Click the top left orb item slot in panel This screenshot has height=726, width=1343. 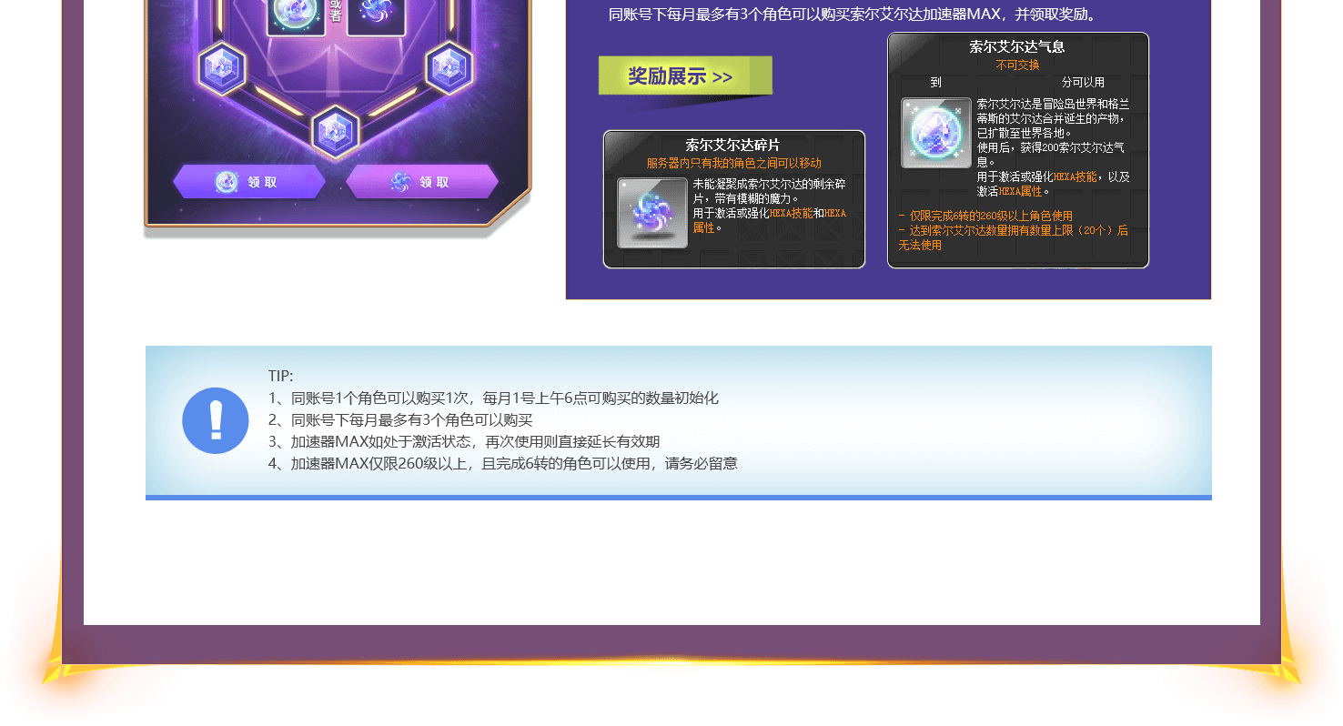click(297, 17)
